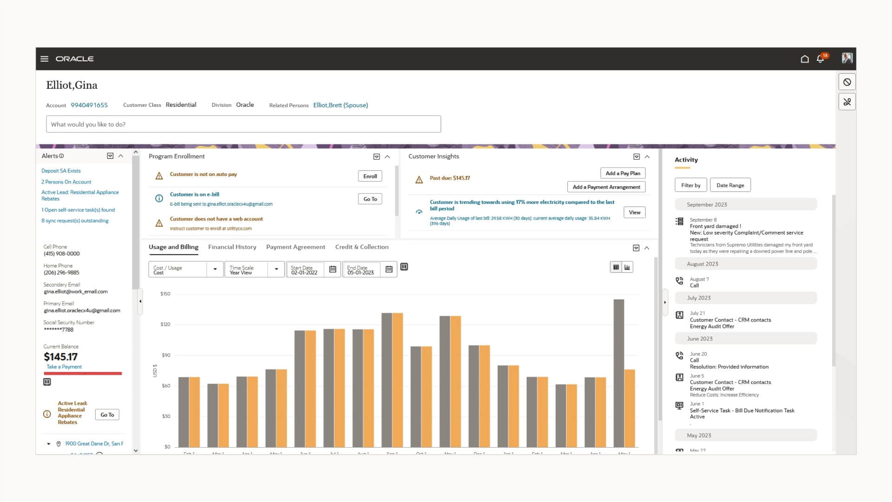Open notifications bell with 18 badge
The width and height of the screenshot is (892, 502).
820,59
